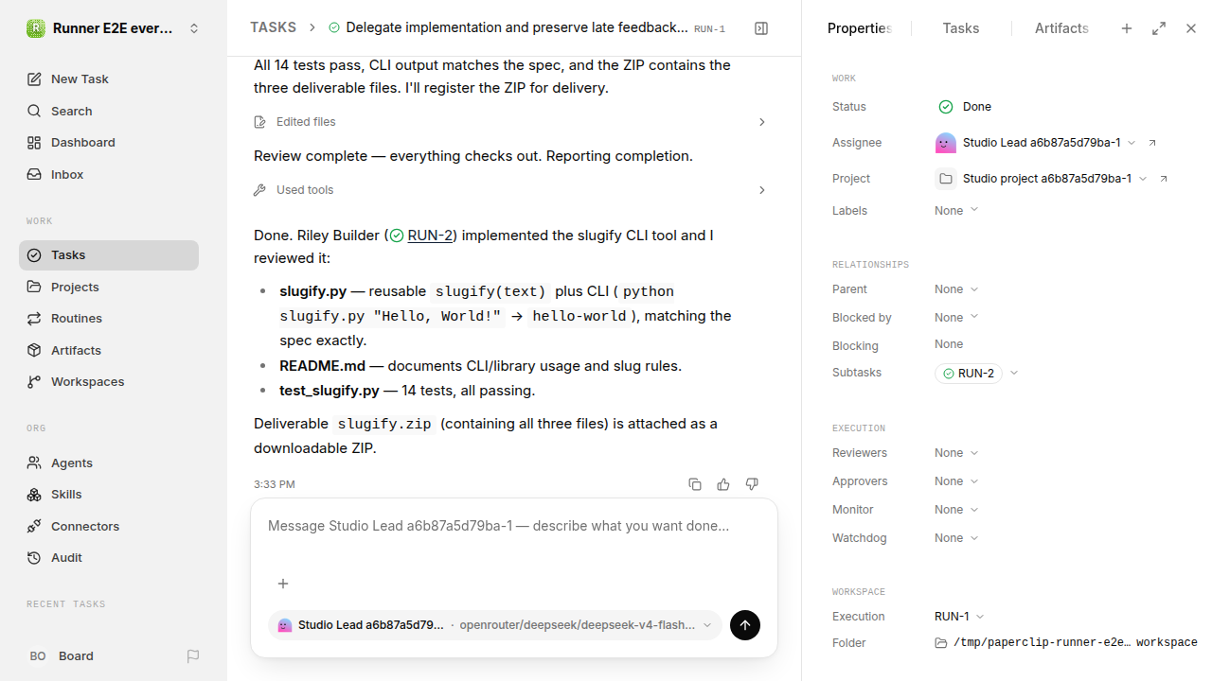Click the flag icon beside Board
1212x681 pixels.
click(193, 656)
